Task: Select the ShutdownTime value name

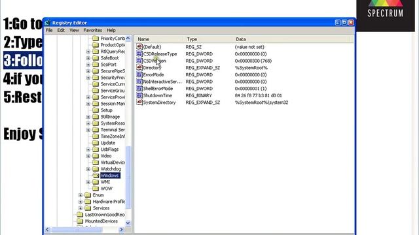Action: (x=158, y=95)
